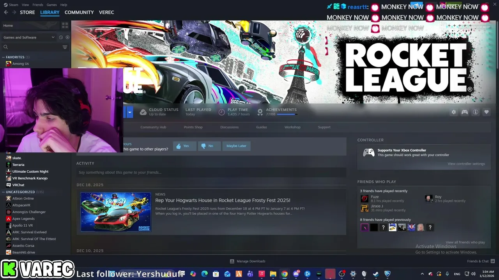Screen dimensions: 499x280
Task: Open Manage Downloads
Action: tap(248, 261)
